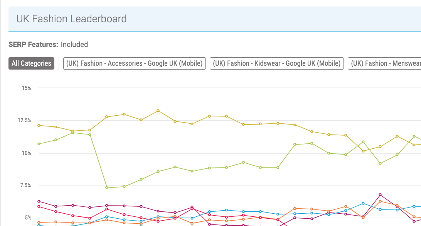Select the first data point of green line
421x226 pixels.
[x=39, y=144]
